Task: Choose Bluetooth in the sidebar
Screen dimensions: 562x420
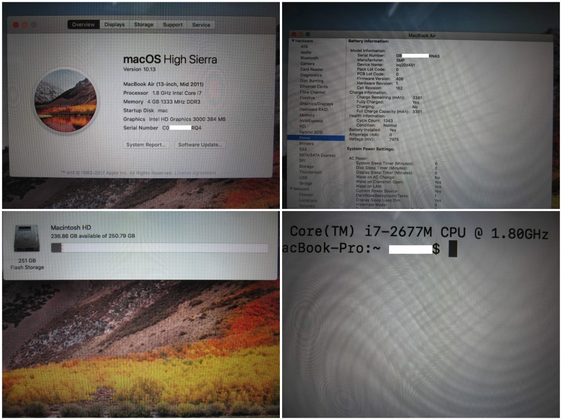Action: pos(310,58)
